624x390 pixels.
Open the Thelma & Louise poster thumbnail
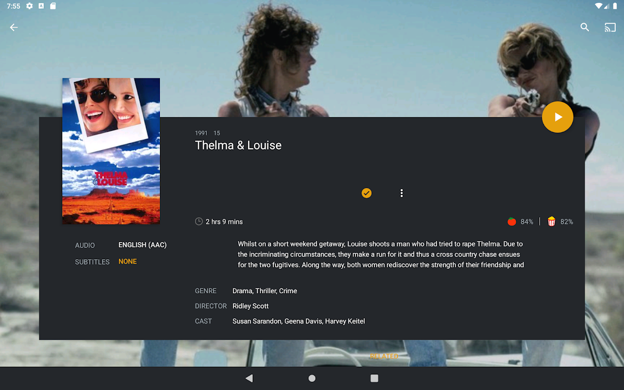point(111,151)
